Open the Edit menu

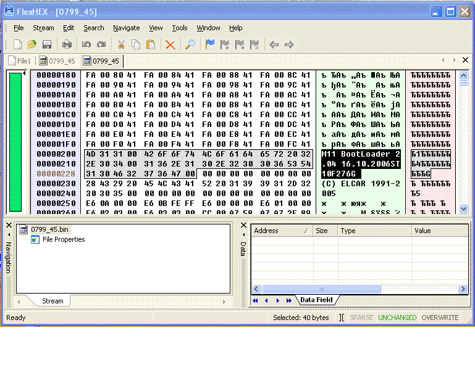[69, 28]
